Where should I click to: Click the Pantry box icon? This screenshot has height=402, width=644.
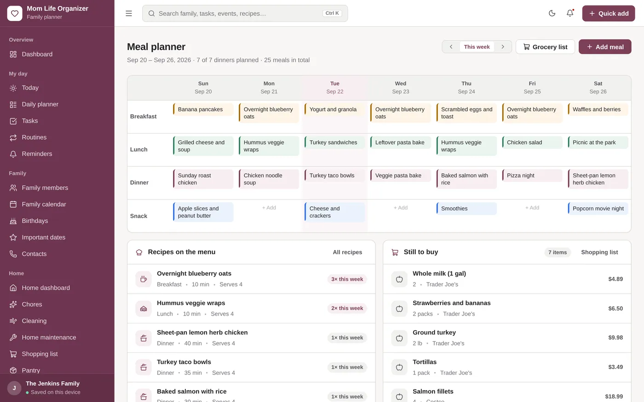tap(13, 370)
